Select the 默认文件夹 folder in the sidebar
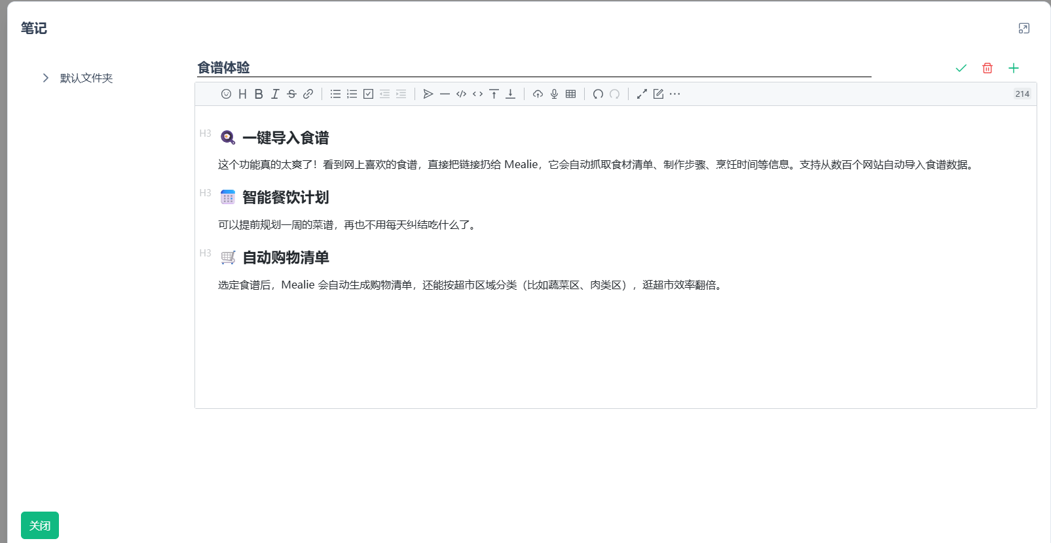1051x543 pixels. tap(86, 78)
